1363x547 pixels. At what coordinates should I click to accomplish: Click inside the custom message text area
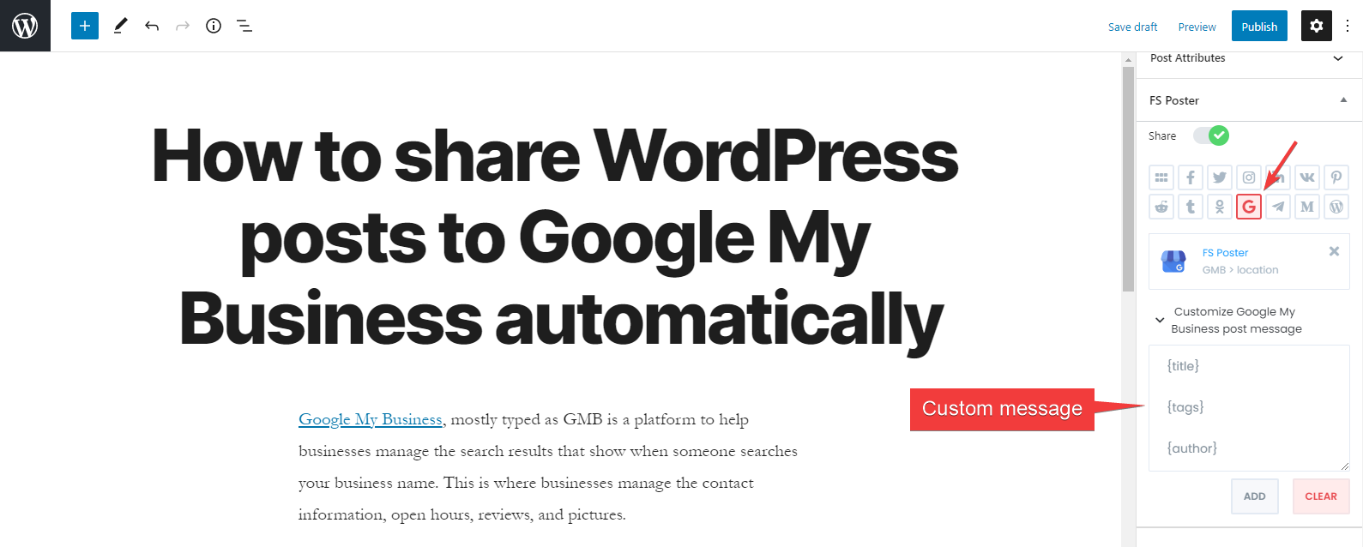tap(1249, 408)
